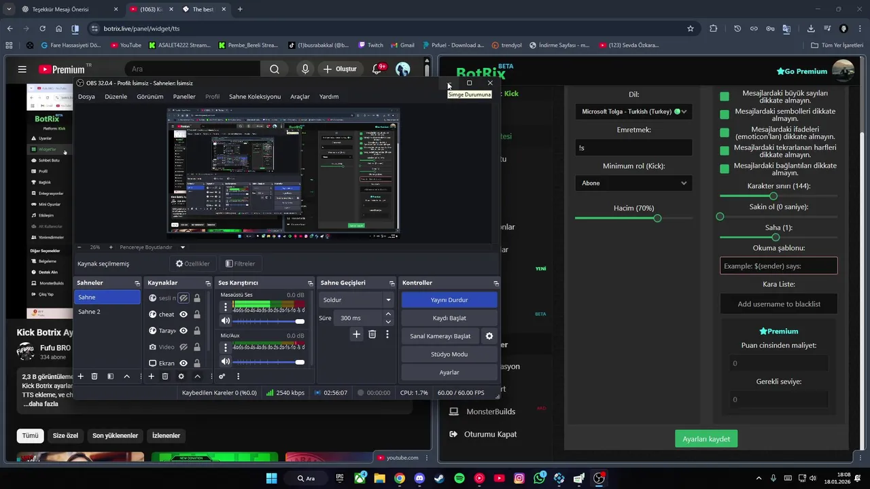Delete selected scene with trash icon in Sahneler
The image size is (870, 489).
point(94,376)
